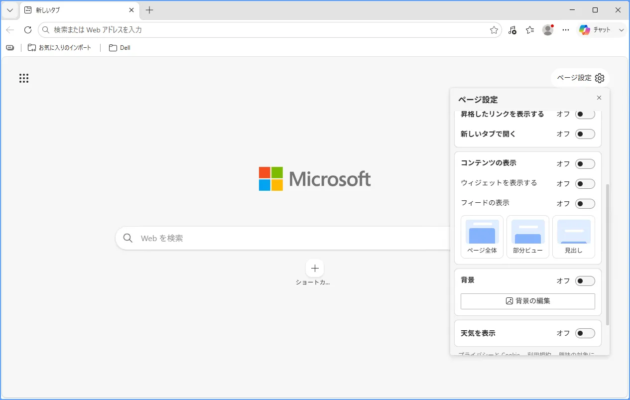Image resolution: width=630 pixels, height=400 pixels.
Task: Click the back navigation arrow
Action: (x=10, y=30)
